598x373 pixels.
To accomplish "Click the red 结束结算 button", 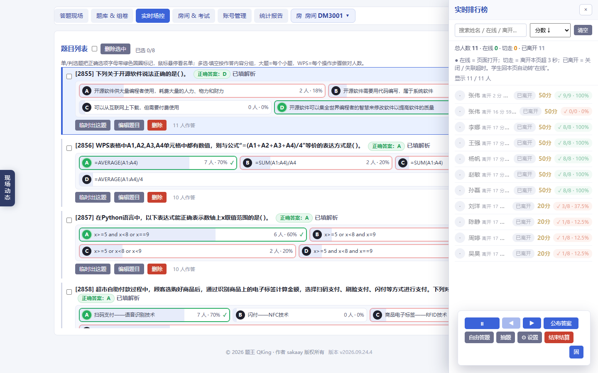I will pos(559,337).
